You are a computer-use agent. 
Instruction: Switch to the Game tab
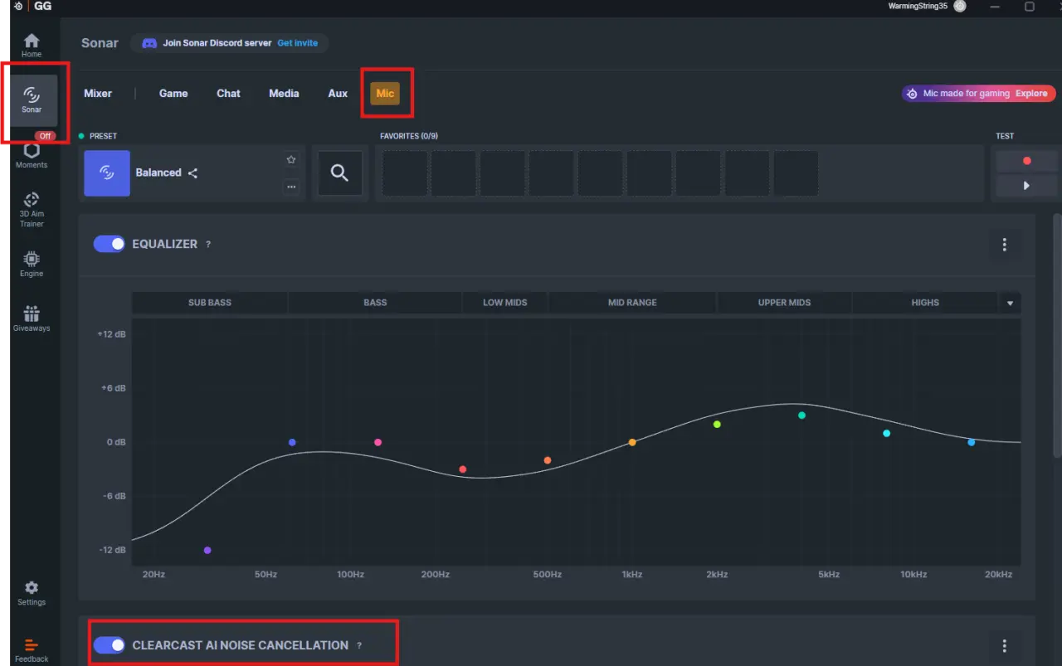click(173, 94)
